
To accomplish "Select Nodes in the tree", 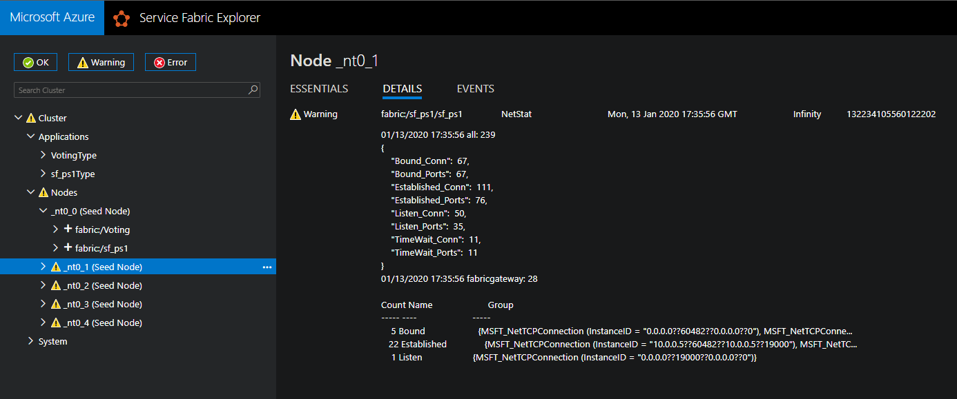I will [64, 193].
